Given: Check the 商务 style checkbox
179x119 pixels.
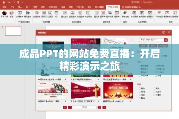Looking at the screenshot, I should tap(154, 89).
